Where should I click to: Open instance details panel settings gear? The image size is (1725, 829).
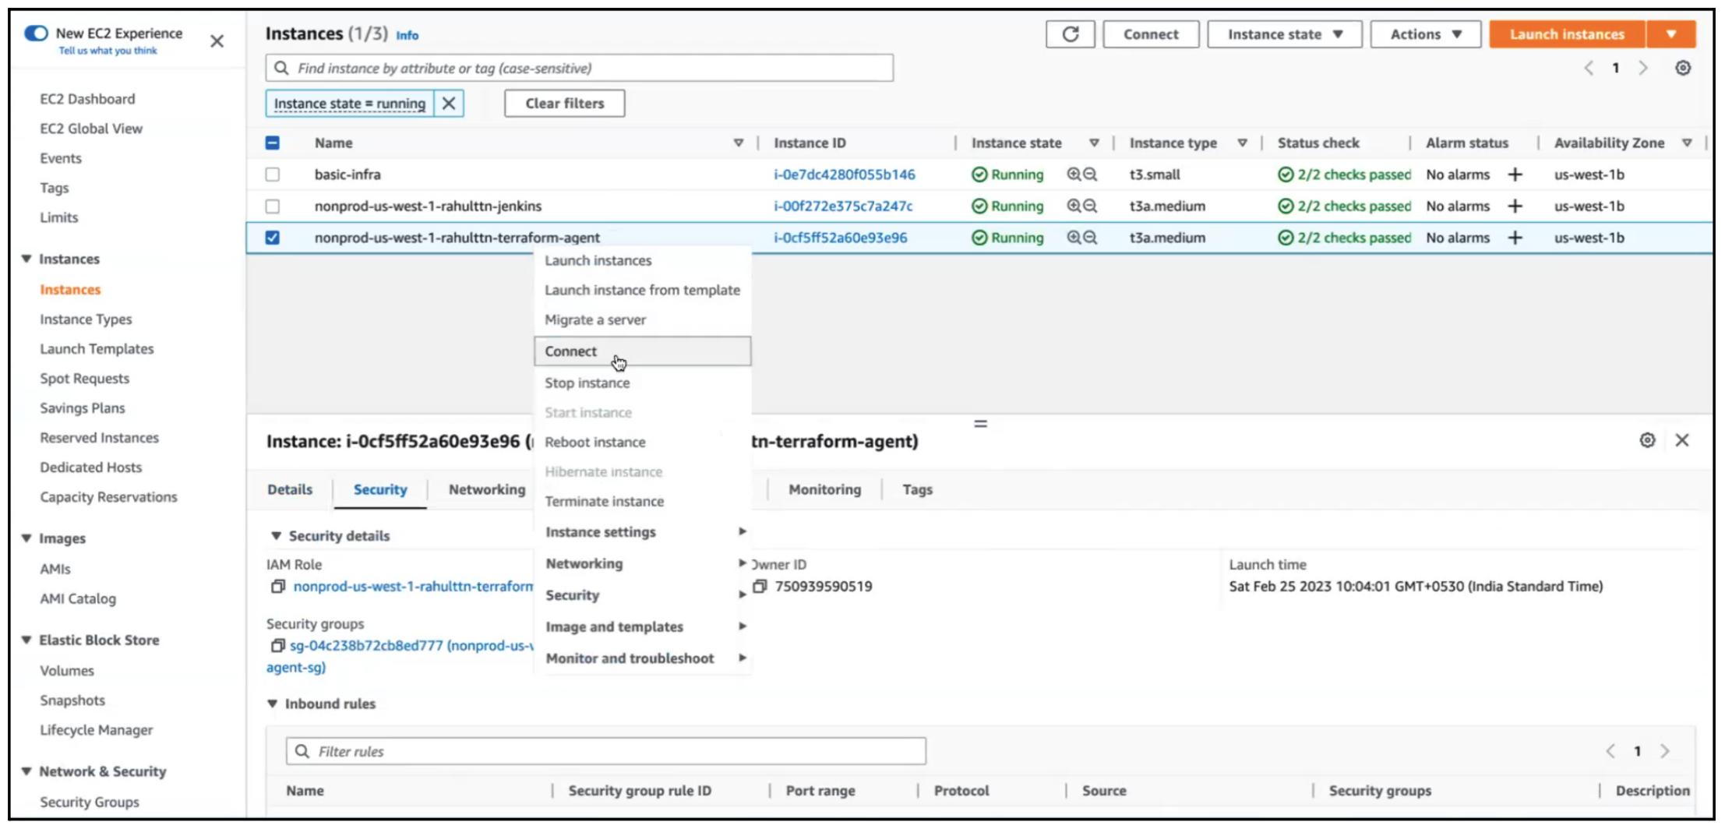pos(1647,440)
